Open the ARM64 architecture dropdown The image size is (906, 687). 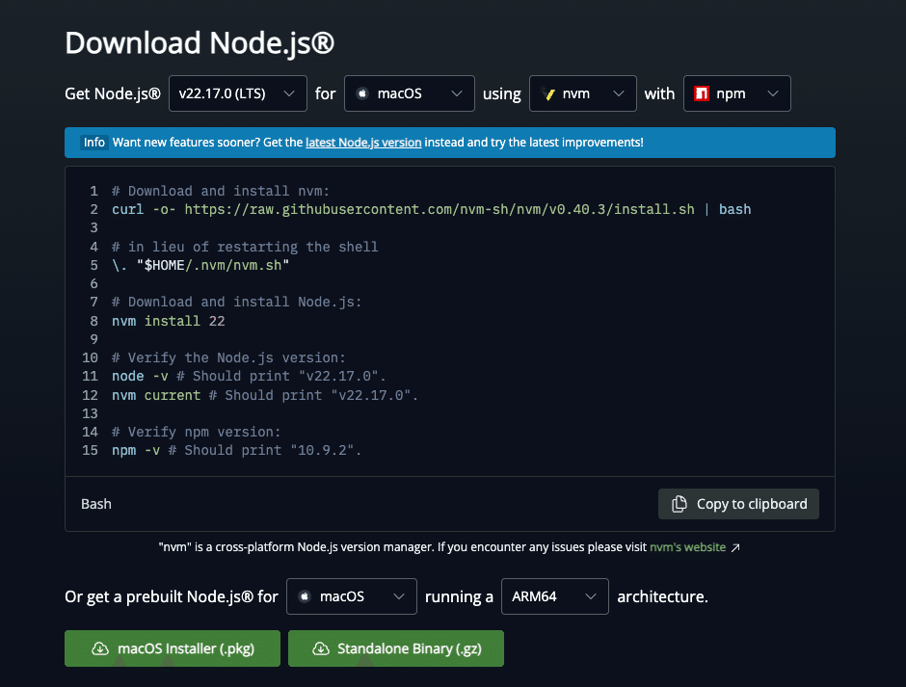point(555,596)
